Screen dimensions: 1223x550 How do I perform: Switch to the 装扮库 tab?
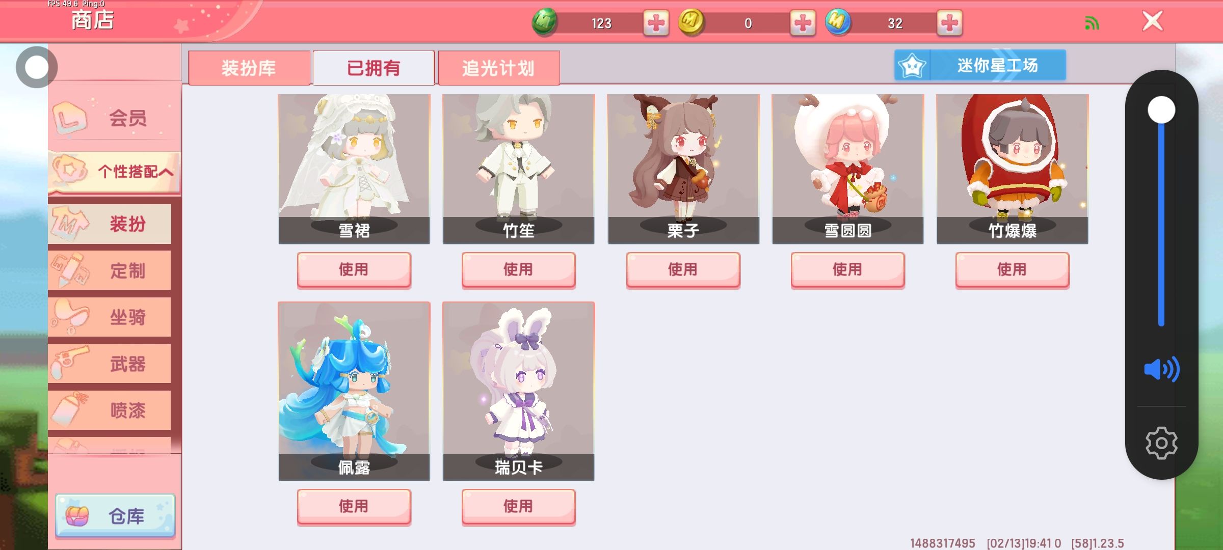tap(249, 68)
